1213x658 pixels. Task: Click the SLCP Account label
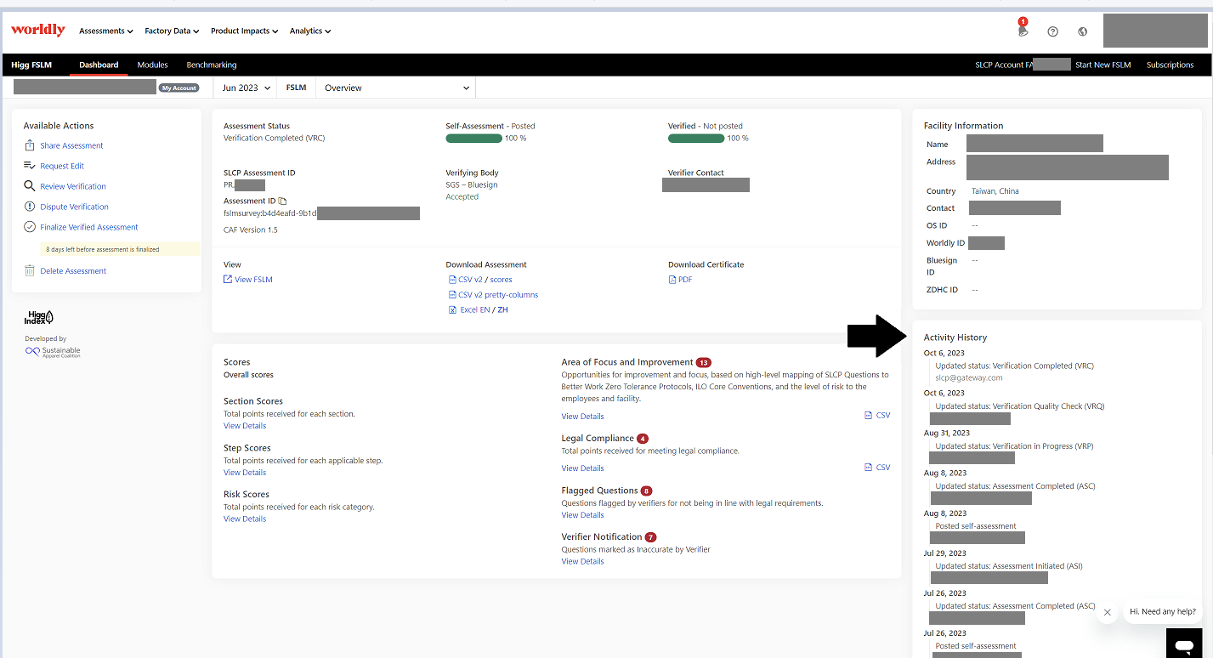[1004, 65]
